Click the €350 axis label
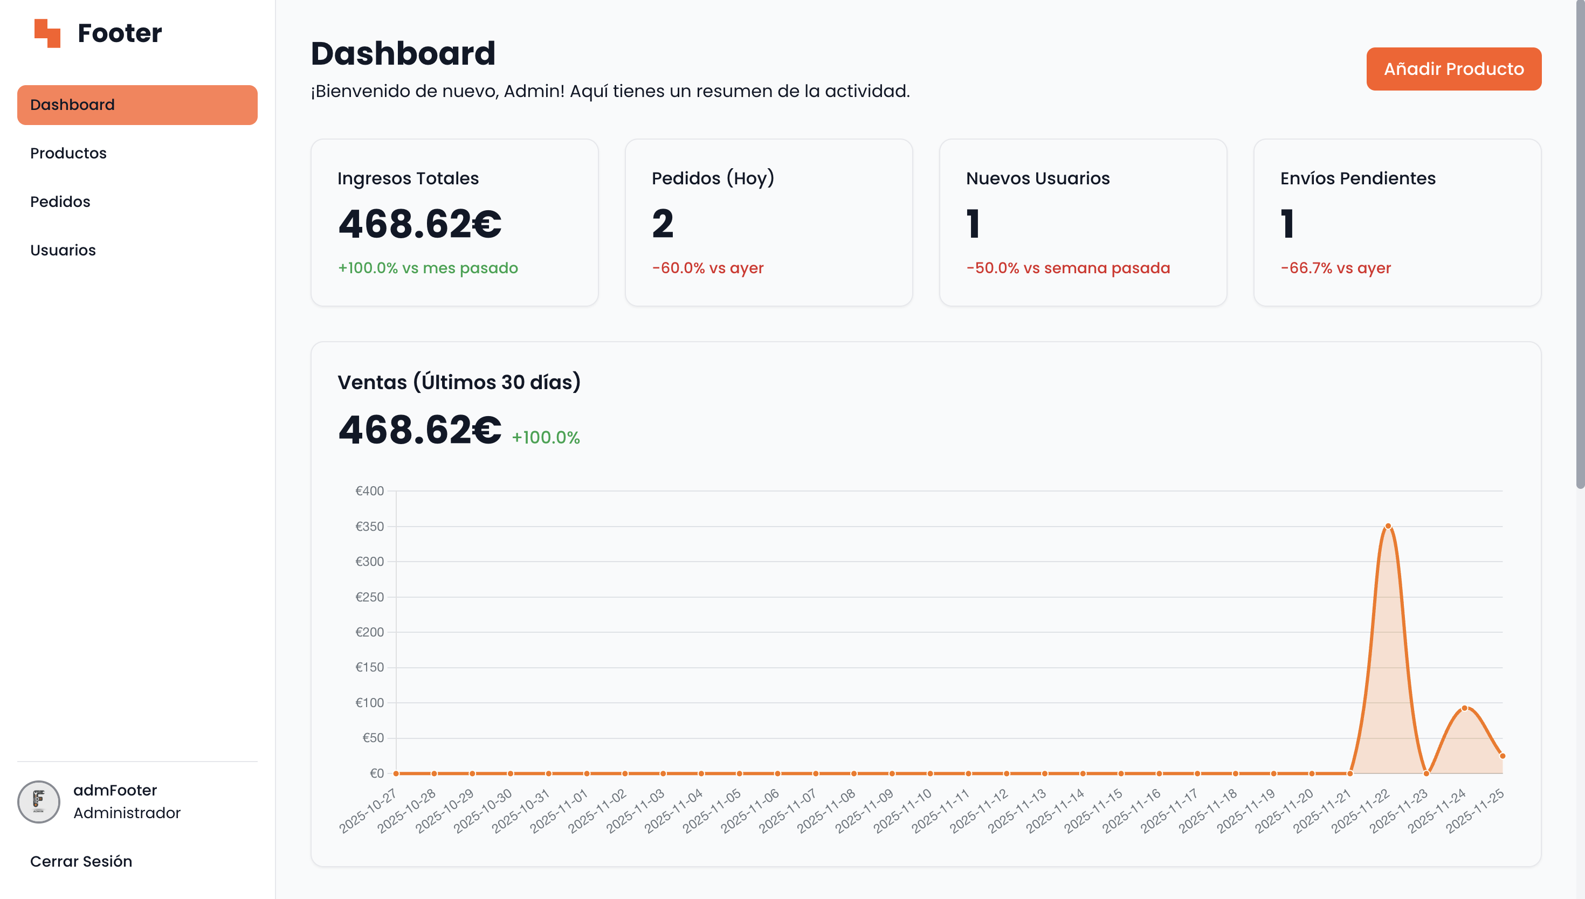The image size is (1585, 899). point(369,527)
